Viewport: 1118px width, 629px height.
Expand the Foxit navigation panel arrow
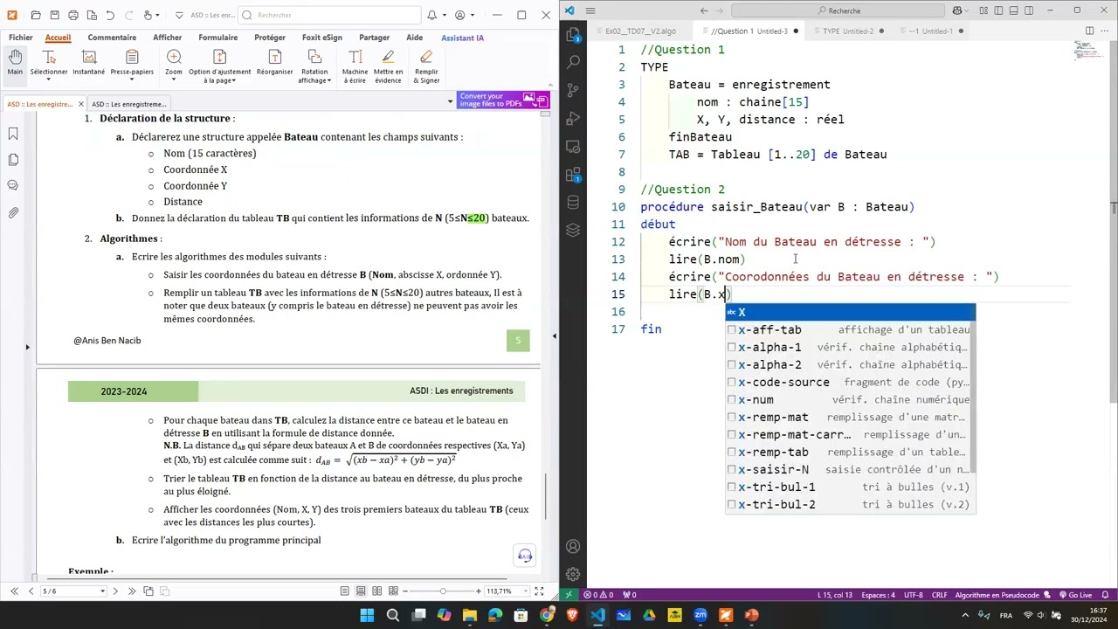[27, 348]
